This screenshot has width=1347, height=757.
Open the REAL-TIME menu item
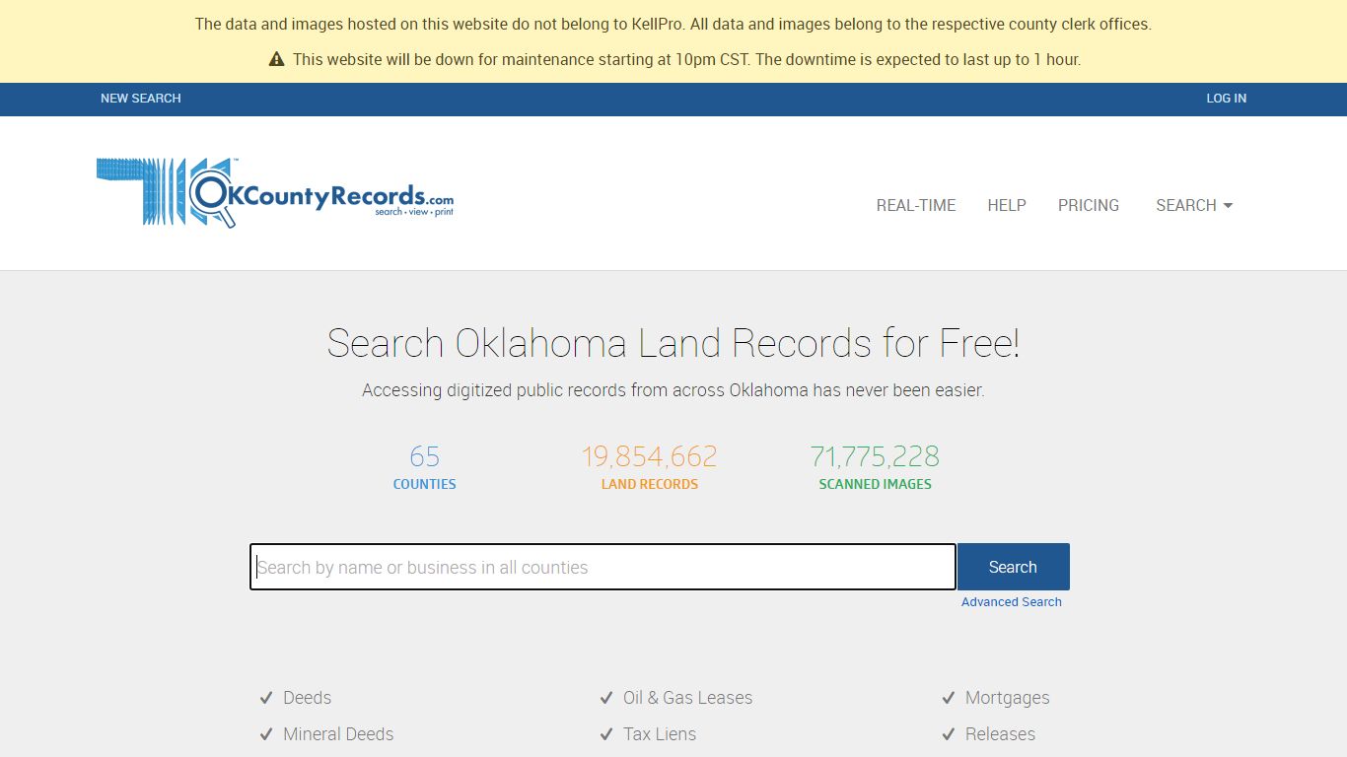click(x=916, y=205)
